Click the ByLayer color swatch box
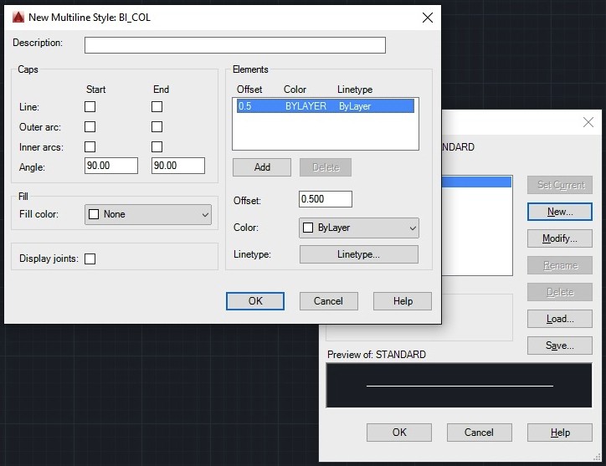606x466 pixels. click(308, 228)
